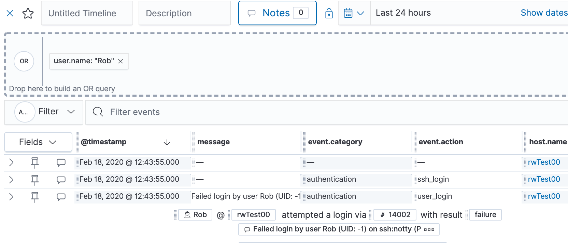Open the Filter dropdown menu

coord(44,112)
